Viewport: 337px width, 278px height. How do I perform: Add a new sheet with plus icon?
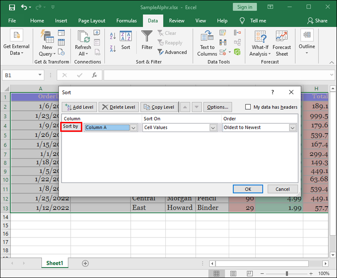click(85, 263)
